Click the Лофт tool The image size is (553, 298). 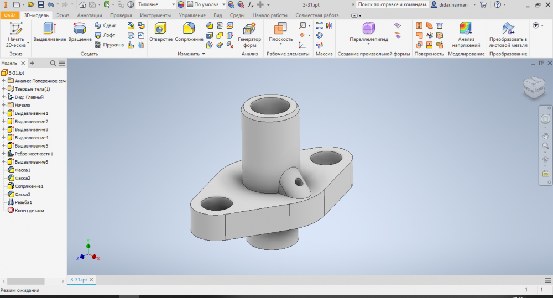coord(105,35)
